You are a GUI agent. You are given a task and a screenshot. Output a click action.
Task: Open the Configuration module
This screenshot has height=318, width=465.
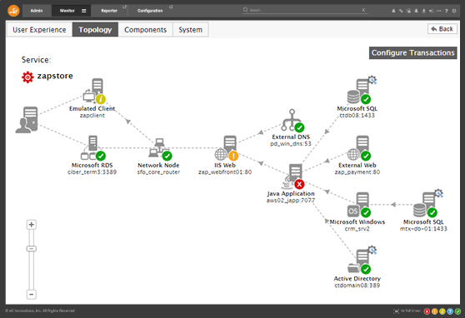[x=150, y=11]
